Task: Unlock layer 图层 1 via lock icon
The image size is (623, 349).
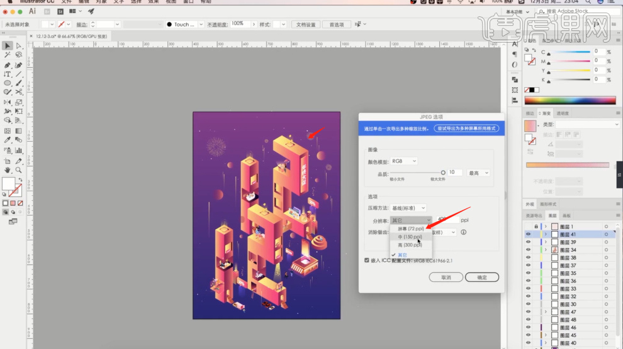Action: tap(536, 227)
